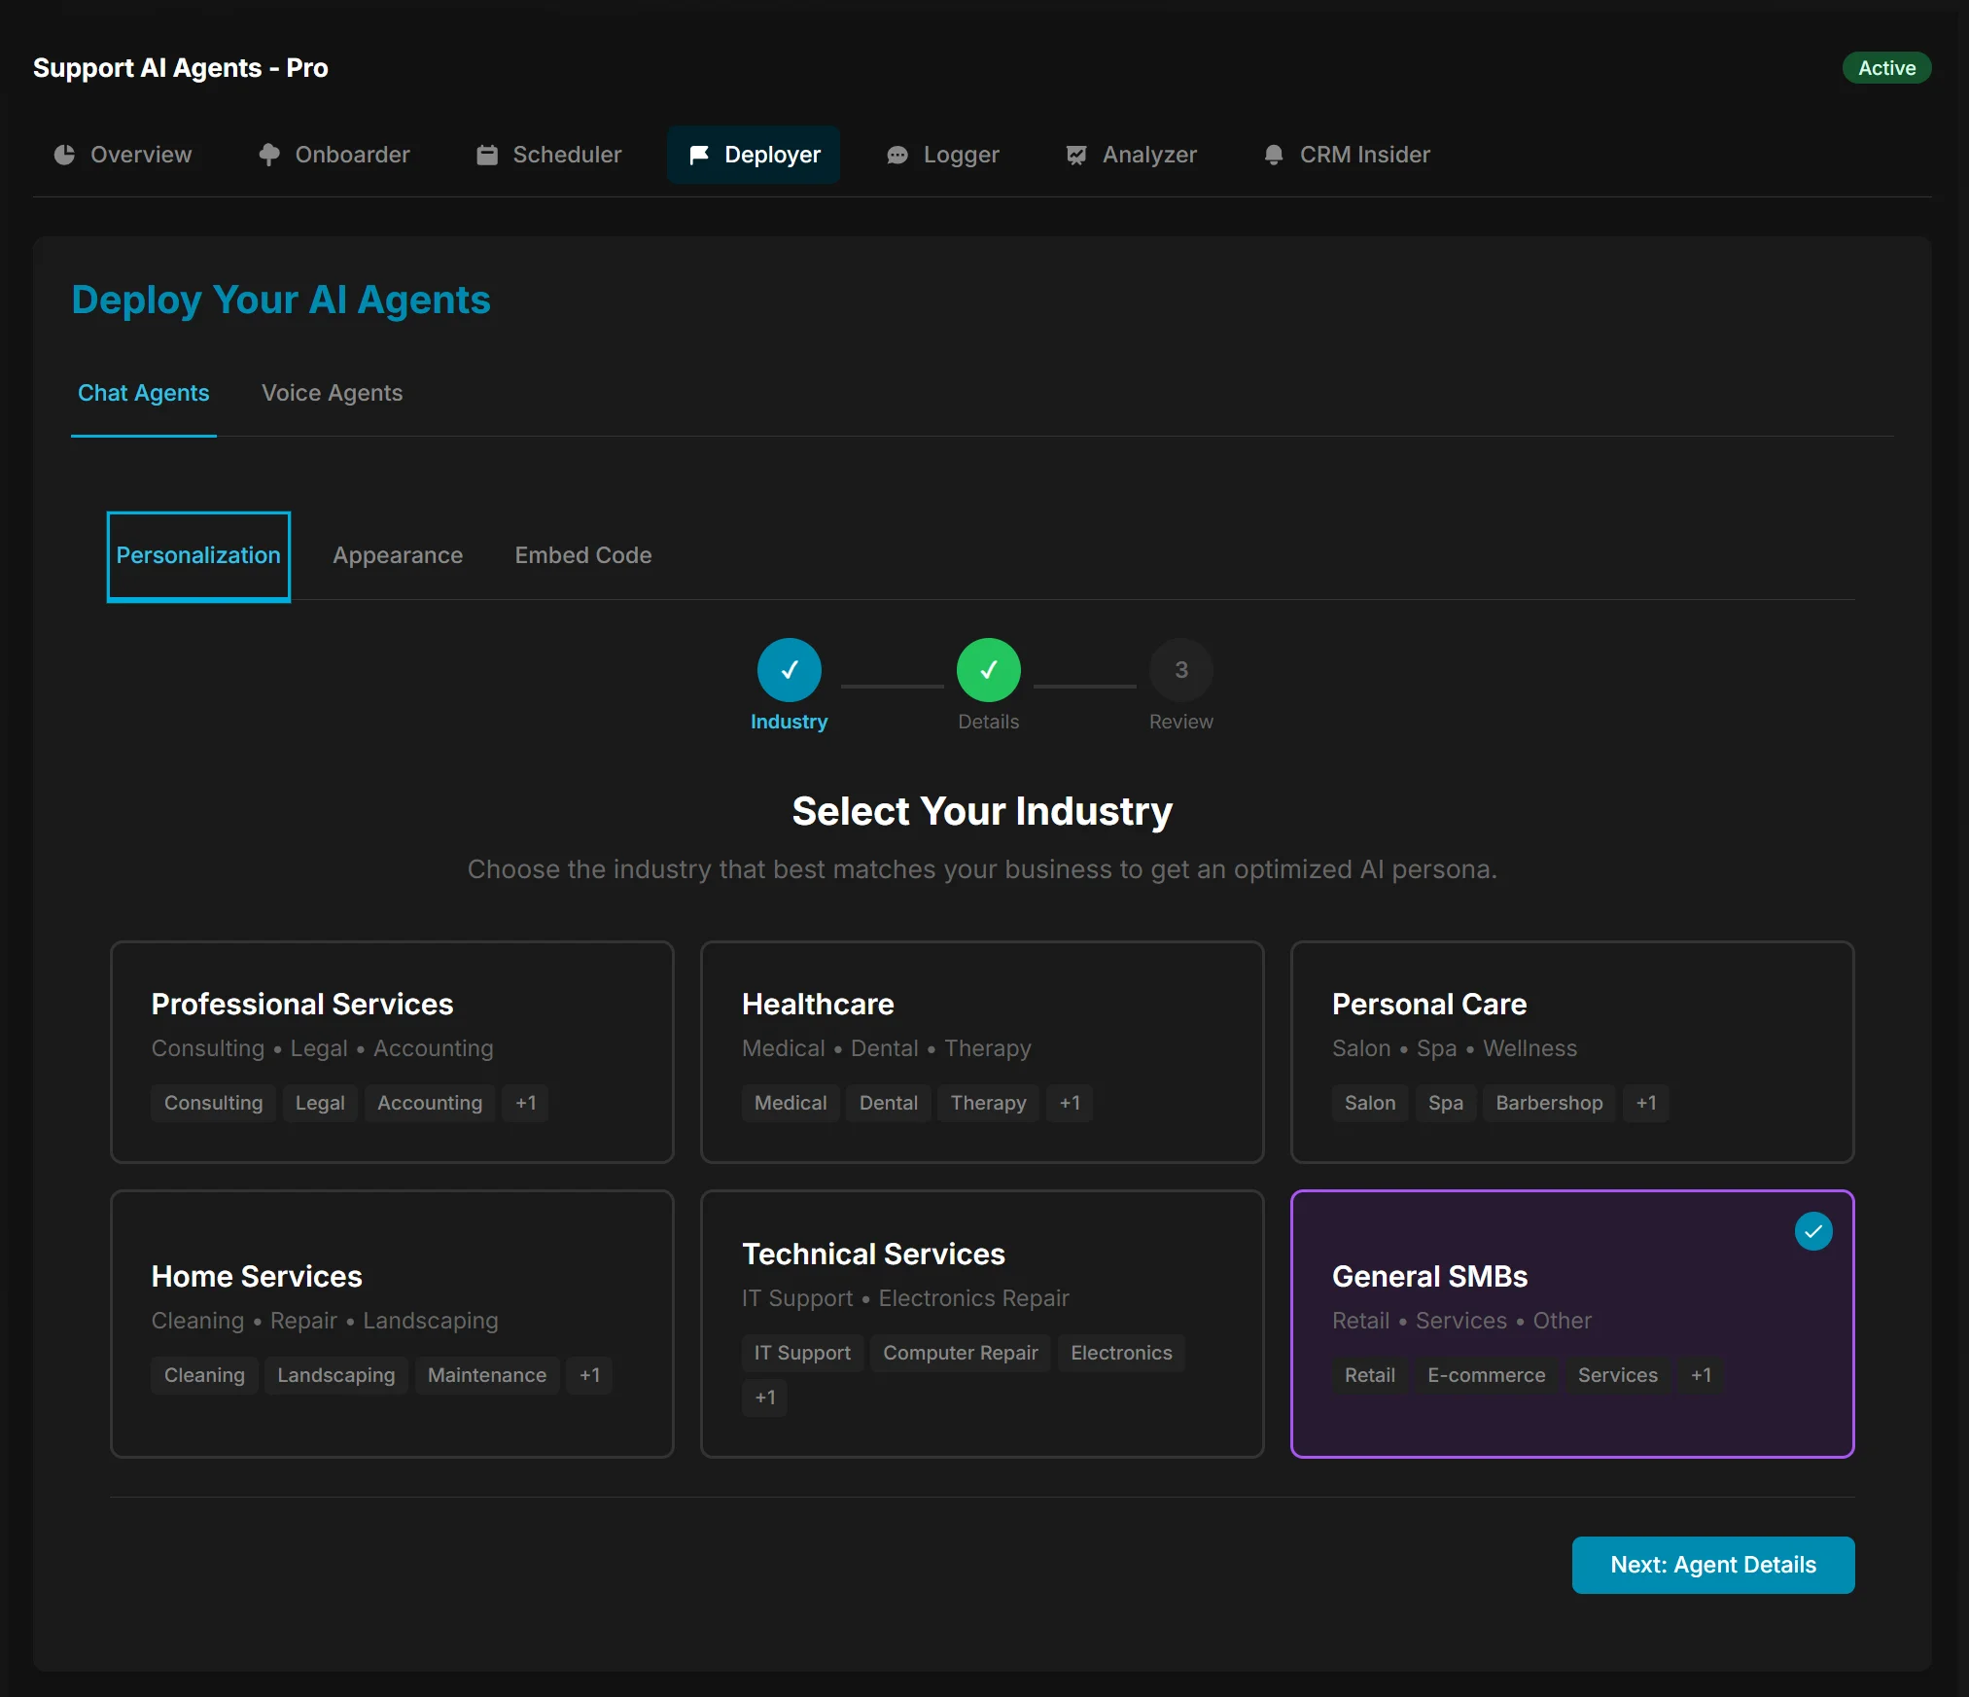
Task: Switch to the Voice Agents tab
Action: pos(332,393)
